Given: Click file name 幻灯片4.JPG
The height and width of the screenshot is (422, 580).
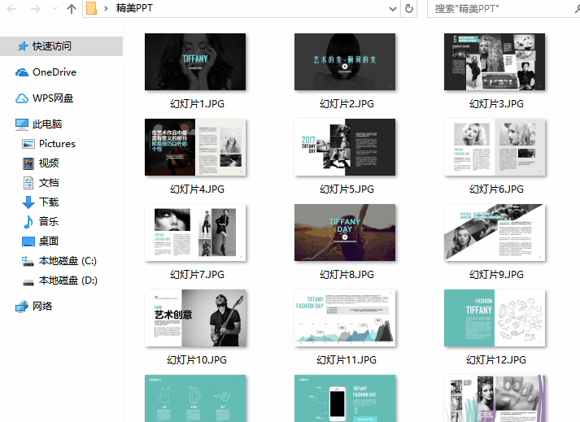Looking at the screenshot, I should [197, 189].
